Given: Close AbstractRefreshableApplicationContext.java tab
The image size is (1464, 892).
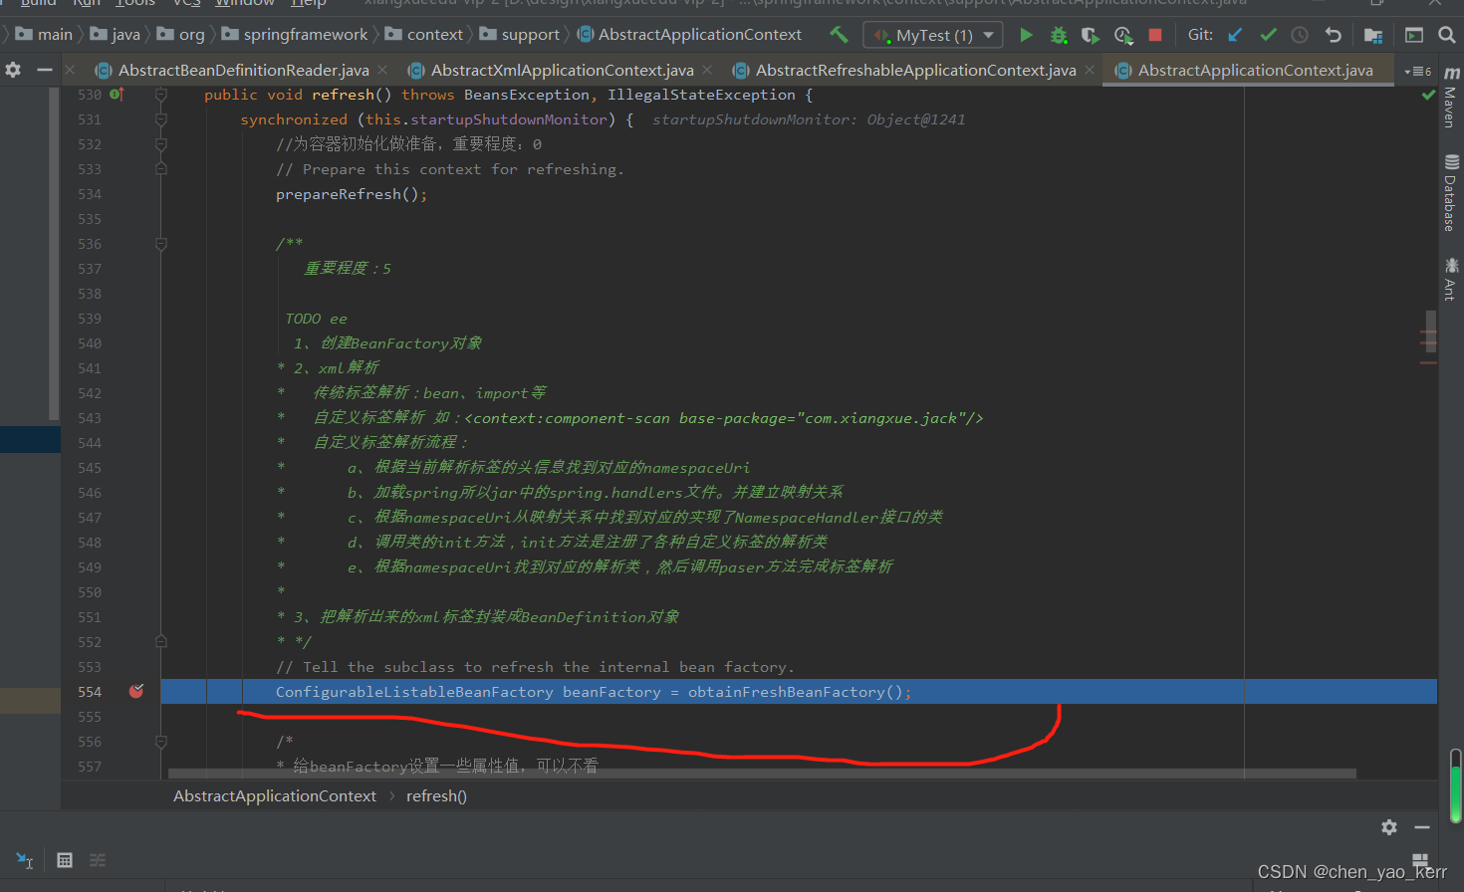Looking at the screenshot, I should pyautogui.click(x=1090, y=70).
